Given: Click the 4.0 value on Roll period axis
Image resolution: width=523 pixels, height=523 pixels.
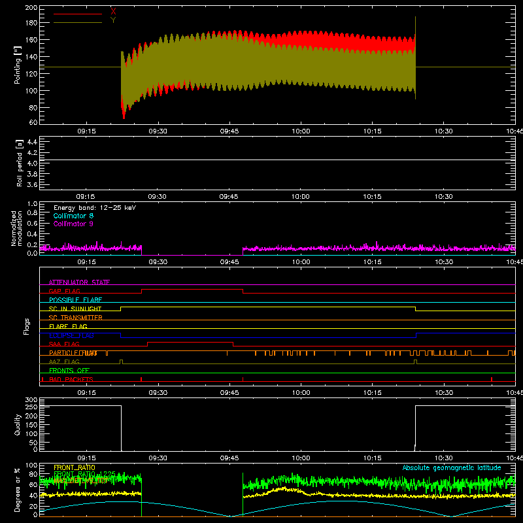Looking at the screenshot, I should coord(32,163).
